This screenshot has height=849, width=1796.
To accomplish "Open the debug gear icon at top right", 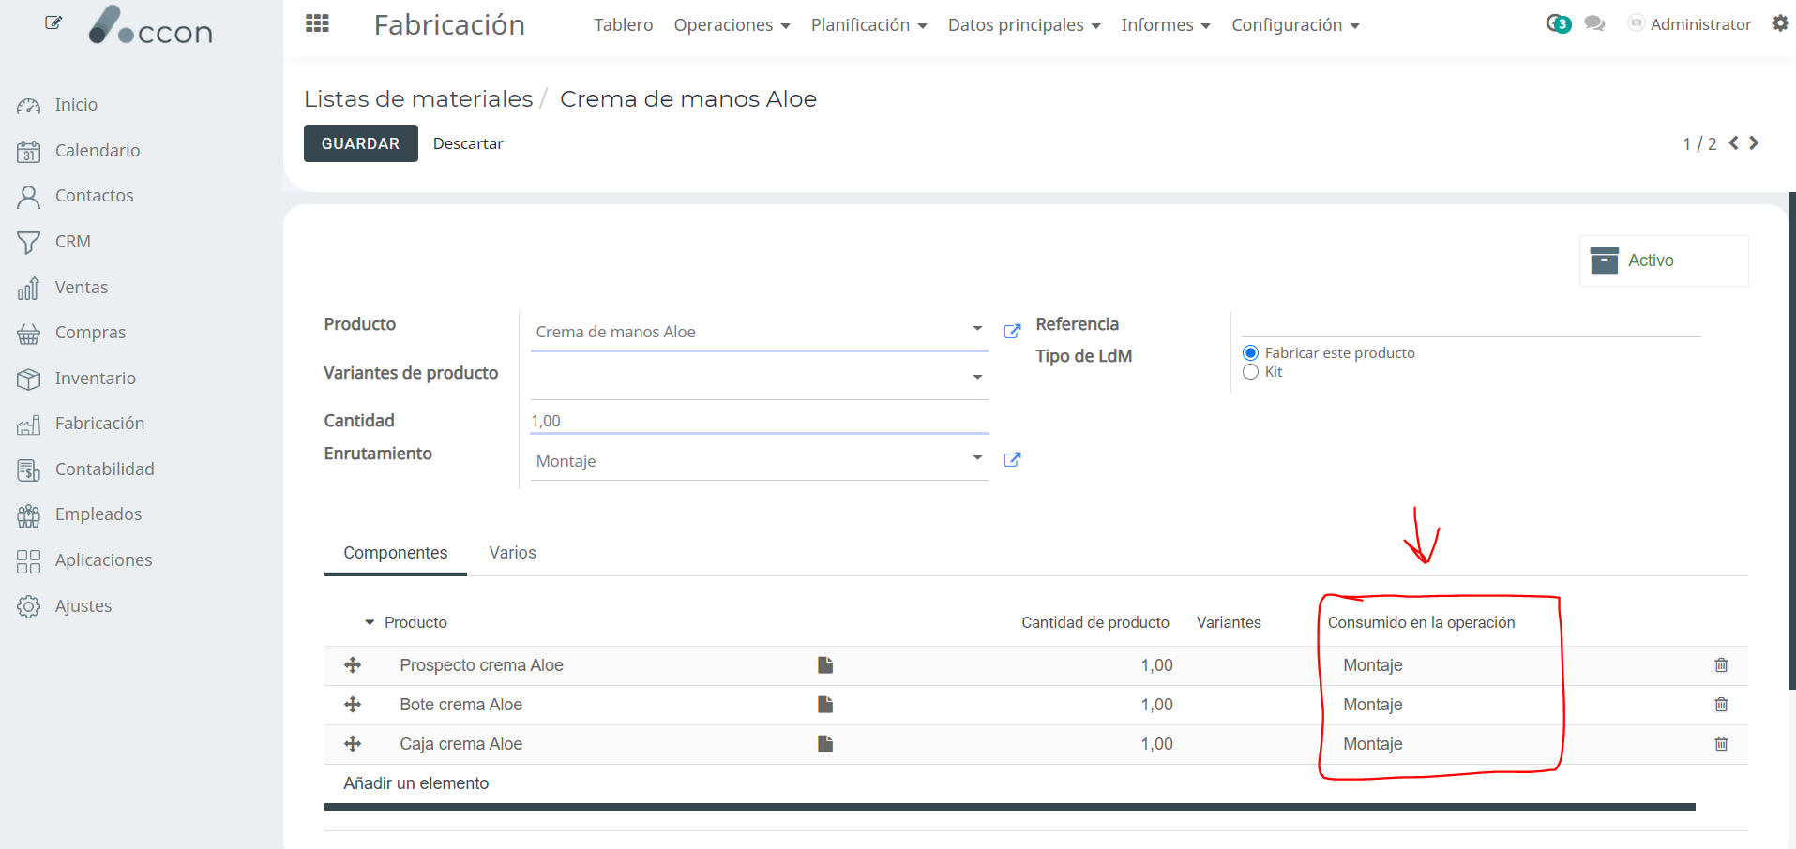I will pos(1780,23).
